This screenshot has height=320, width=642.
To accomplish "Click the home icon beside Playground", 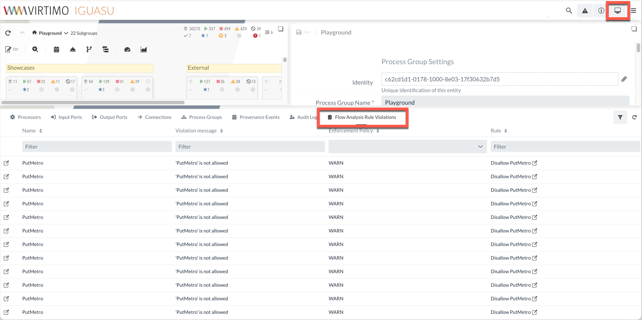I will point(34,33).
